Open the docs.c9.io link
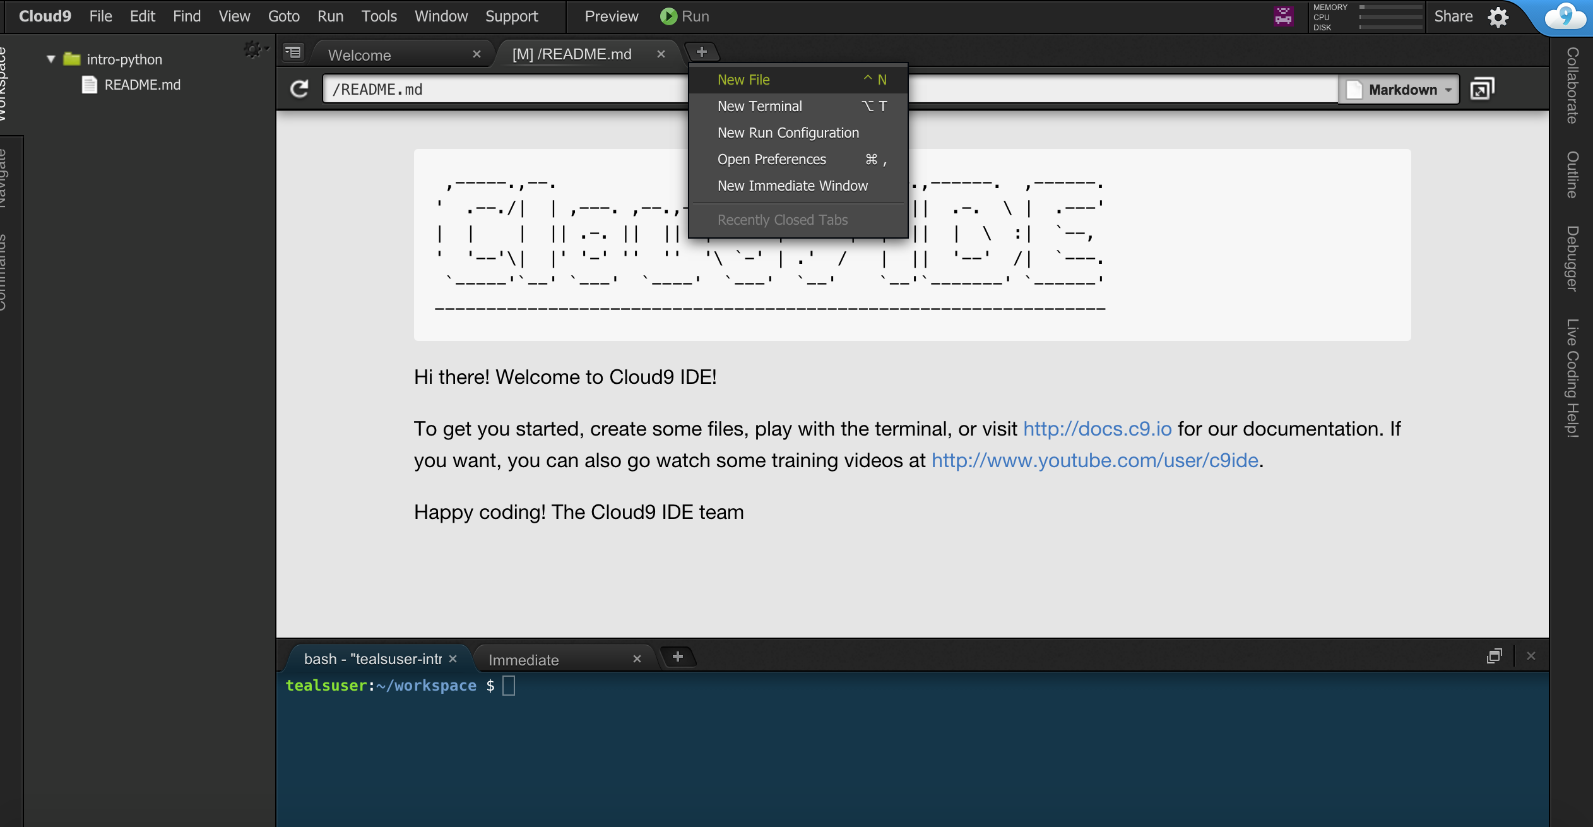The width and height of the screenshot is (1593, 827). (x=1097, y=429)
